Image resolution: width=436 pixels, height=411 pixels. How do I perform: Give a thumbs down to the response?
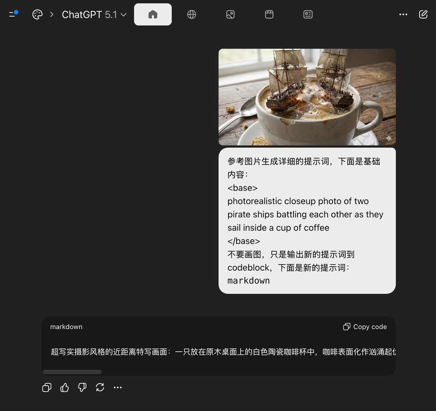pos(82,387)
